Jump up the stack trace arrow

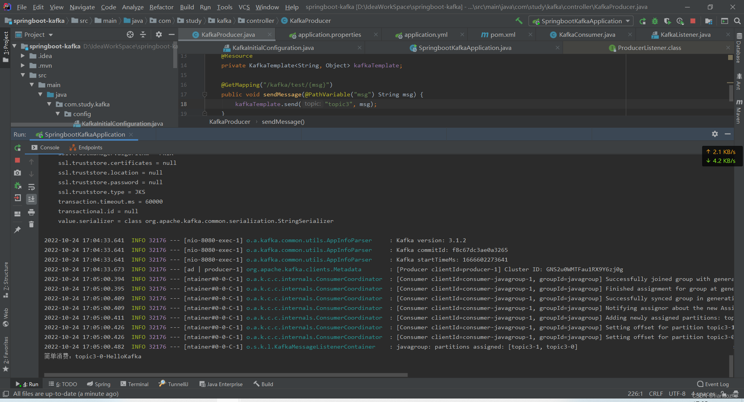click(31, 161)
